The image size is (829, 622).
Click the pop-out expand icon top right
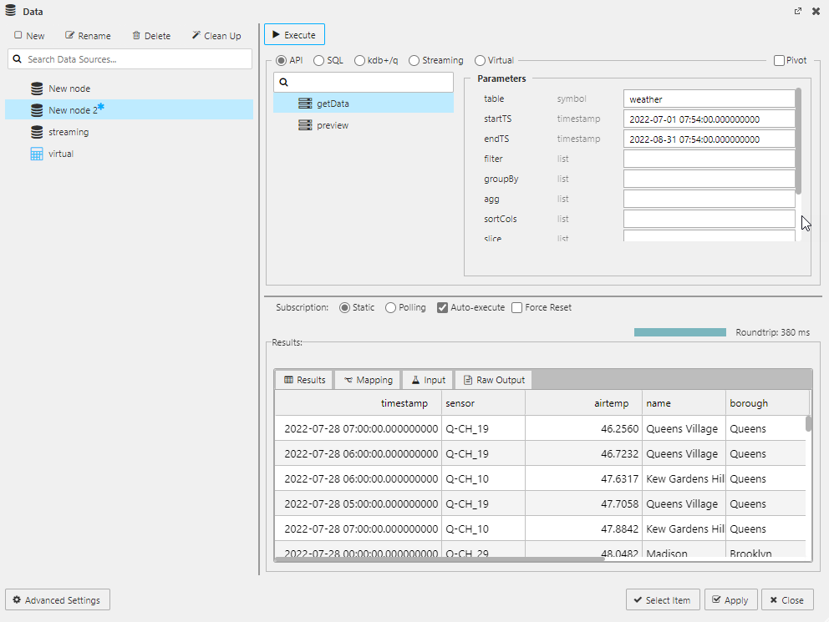[798, 11]
